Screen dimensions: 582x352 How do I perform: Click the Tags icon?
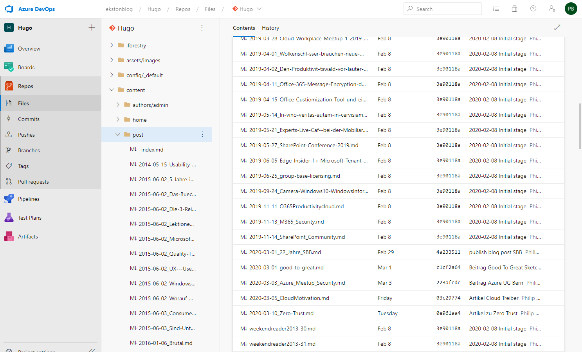click(x=9, y=166)
